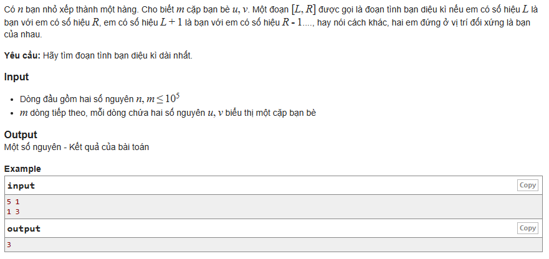Click the 'L + 1' math expression
Image resolution: width=549 pixels, height=259 pixels.
pos(171,23)
